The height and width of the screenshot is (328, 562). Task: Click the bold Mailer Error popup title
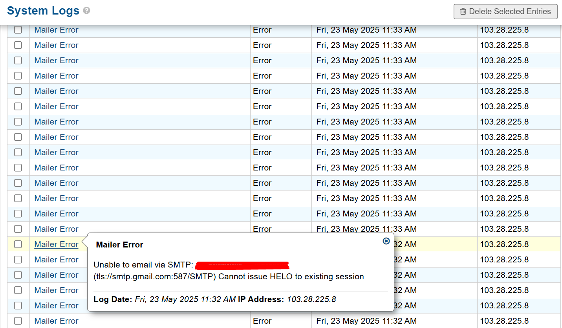(x=119, y=245)
